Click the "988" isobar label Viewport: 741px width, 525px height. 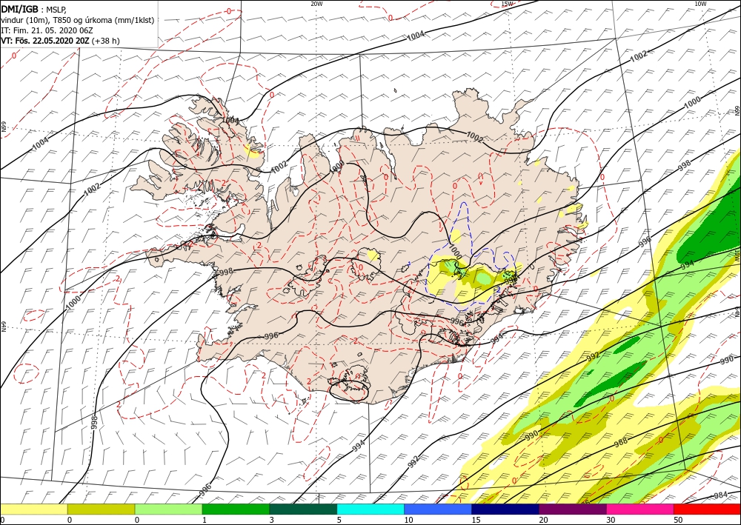point(620,442)
